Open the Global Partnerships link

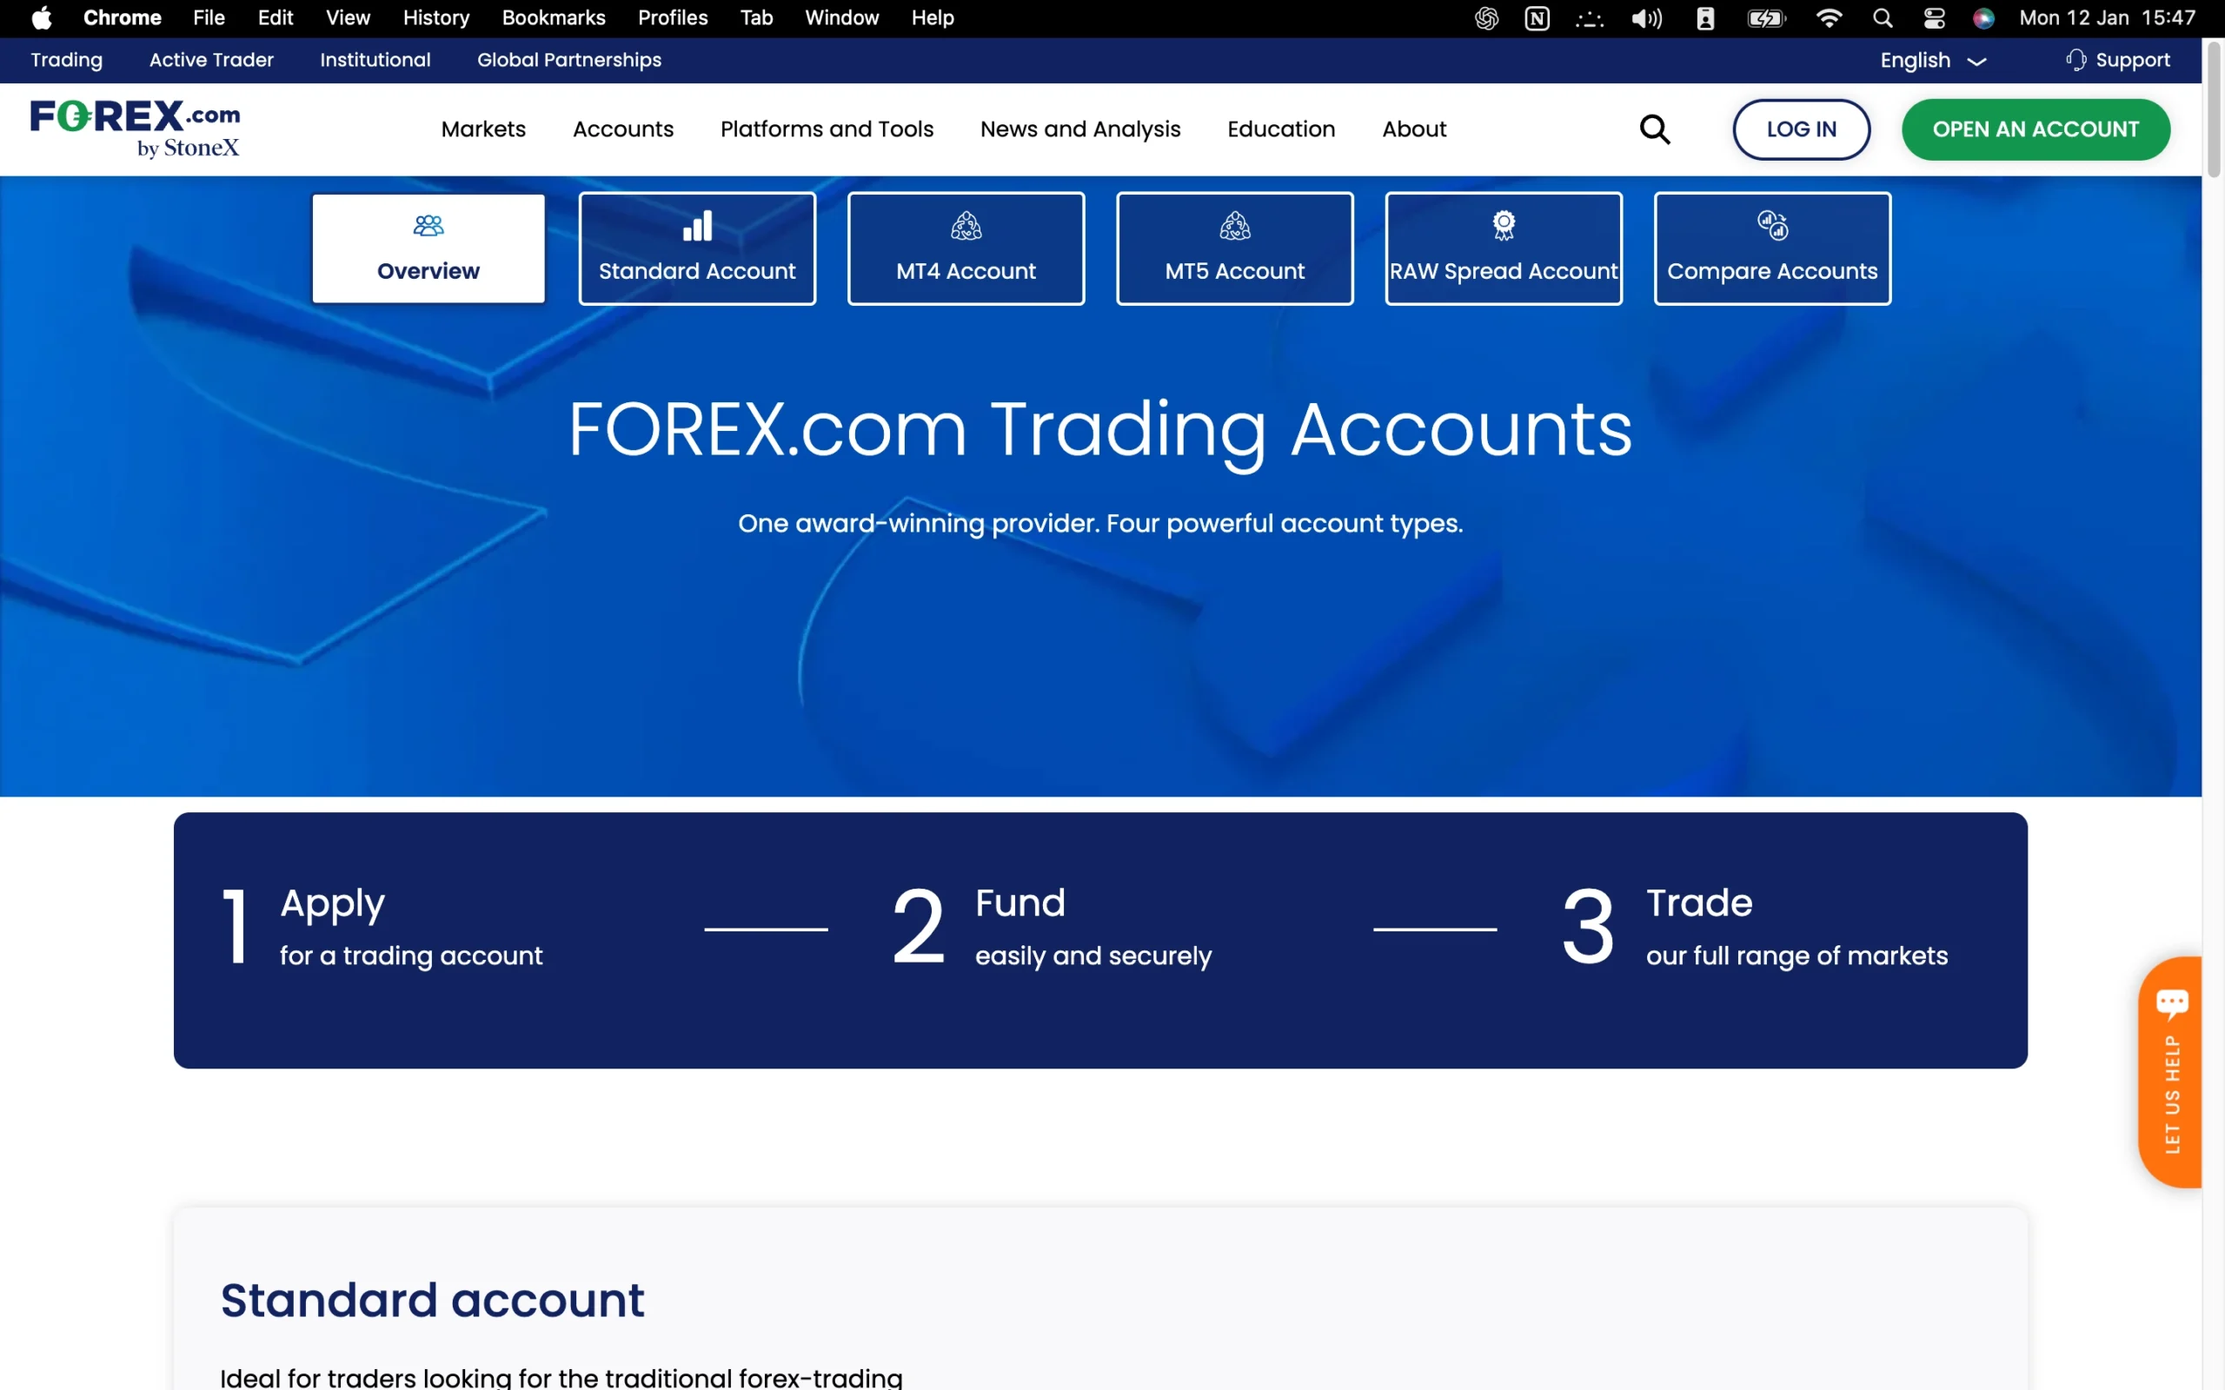(x=568, y=60)
